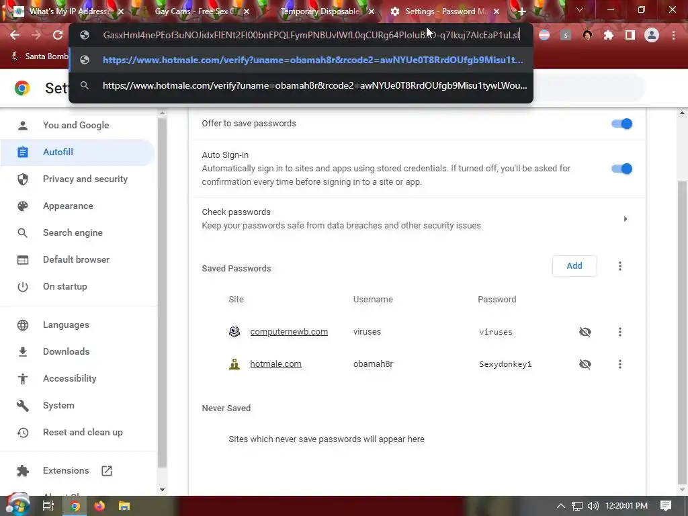Open a new tab with plus button
Image resolution: width=688 pixels, height=516 pixels.
(521, 12)
